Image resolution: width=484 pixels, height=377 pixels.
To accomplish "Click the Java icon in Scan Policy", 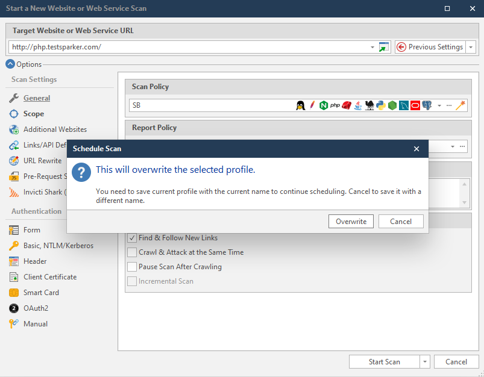I will 358,105.
